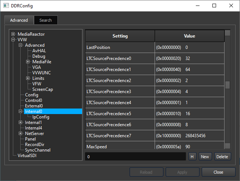Select the MaxSpeed setting row
This screenshot has height=181, width=240.
[x=120, y=145]
